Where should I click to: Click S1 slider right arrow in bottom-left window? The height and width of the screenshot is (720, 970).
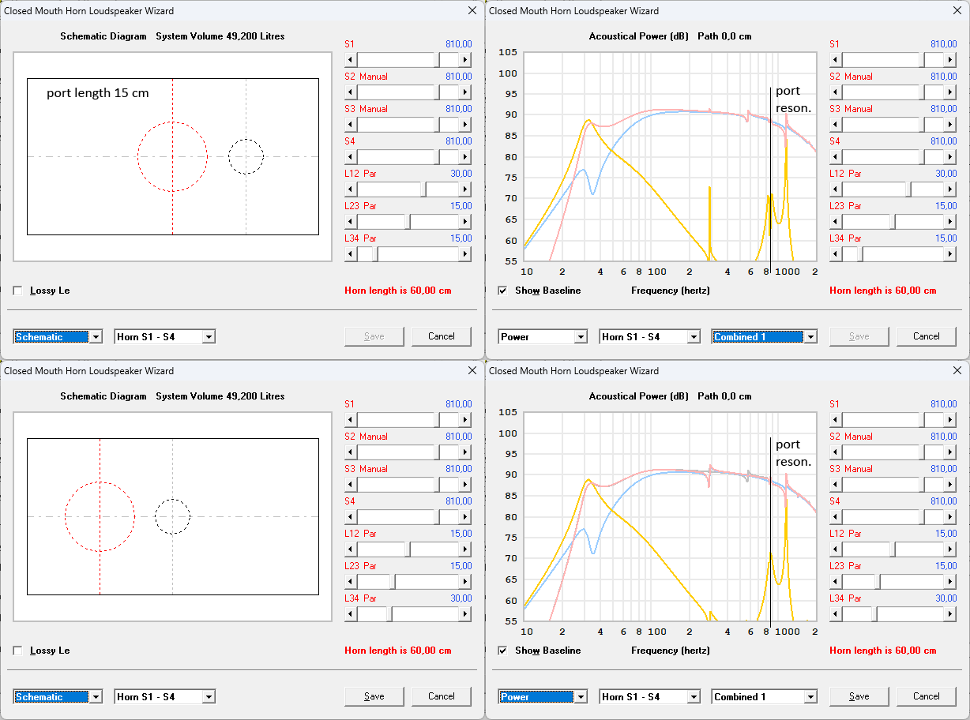coord(465,420)
